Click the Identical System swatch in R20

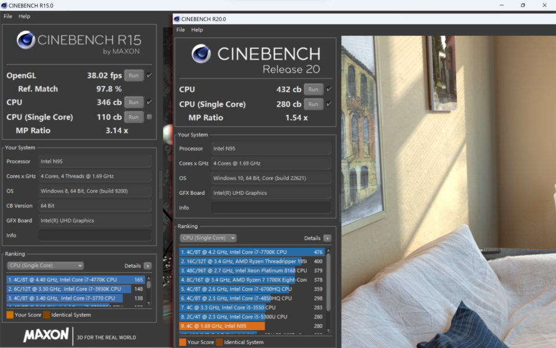(x=220, y=342)
